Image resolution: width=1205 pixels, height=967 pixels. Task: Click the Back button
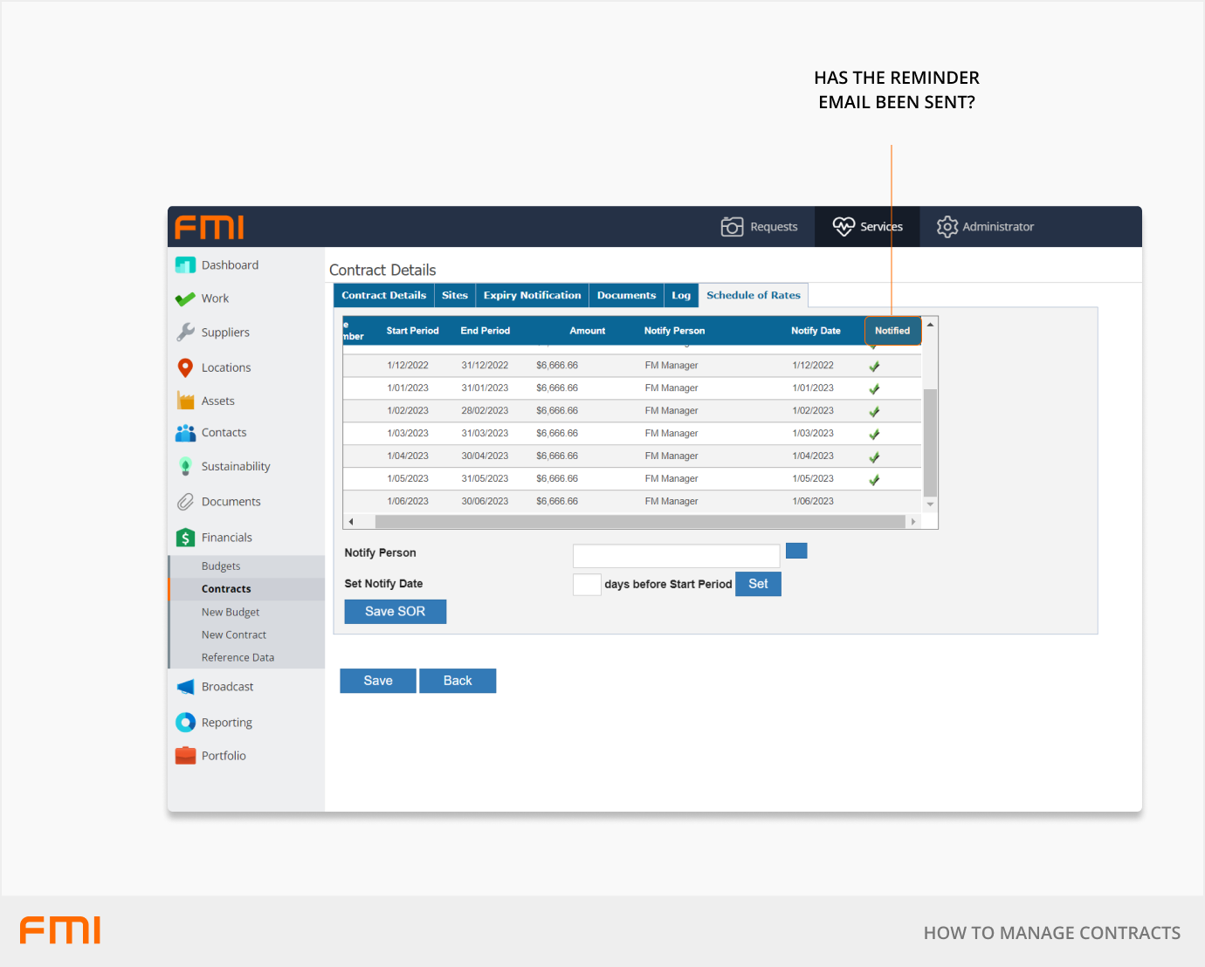pyautogui.click(x=458, y=681)
